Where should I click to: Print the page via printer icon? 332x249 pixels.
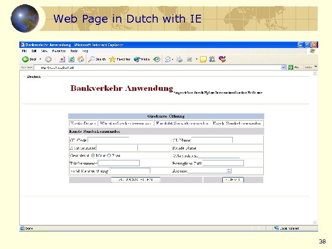[179, 59]
